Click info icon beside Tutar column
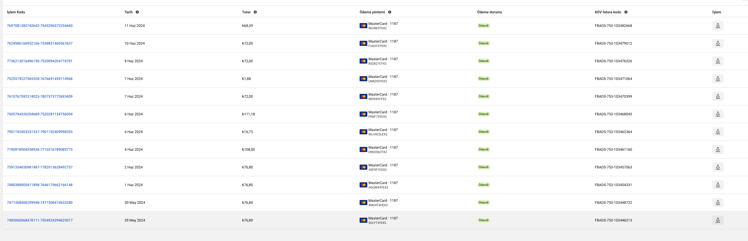Screen dimensions: 748x241 pyautogui.click(x=255, y=12)
